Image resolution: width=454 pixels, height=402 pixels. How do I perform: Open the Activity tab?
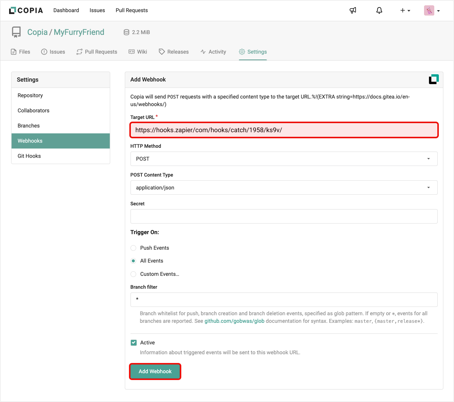[x=213, y=52]
